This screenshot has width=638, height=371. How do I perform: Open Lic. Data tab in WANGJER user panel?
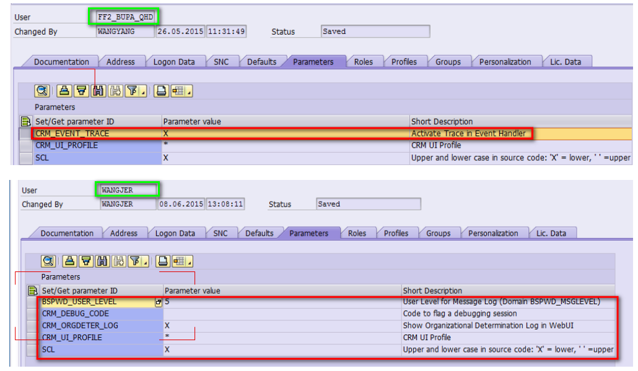click(551, 233)
